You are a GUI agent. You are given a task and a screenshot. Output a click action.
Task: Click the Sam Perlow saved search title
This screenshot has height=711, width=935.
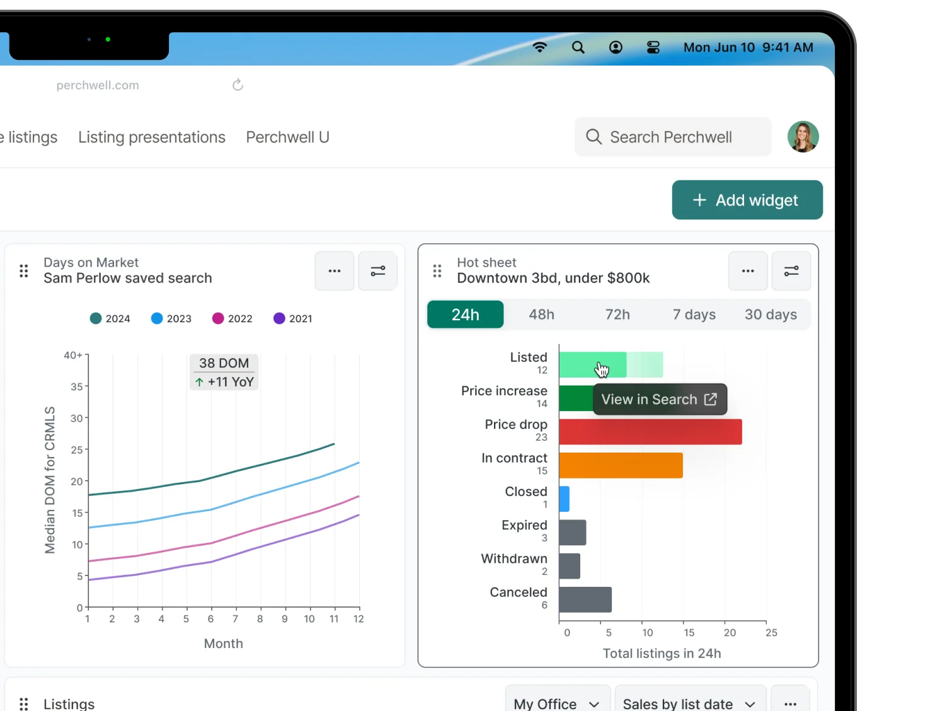(x=128, y=278)
